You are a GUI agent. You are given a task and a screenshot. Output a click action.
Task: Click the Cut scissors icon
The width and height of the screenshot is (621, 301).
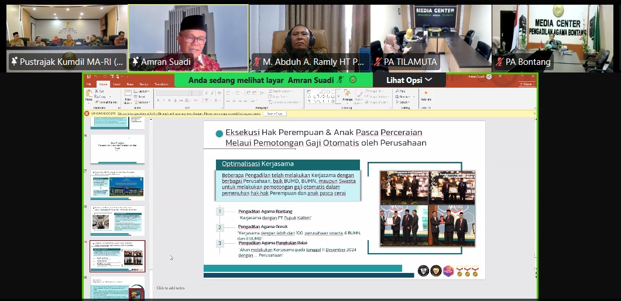pyautogui.click(x=97, y=91)
